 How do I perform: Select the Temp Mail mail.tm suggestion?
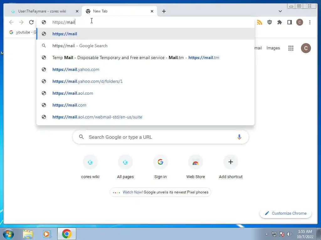pos(145,57)
